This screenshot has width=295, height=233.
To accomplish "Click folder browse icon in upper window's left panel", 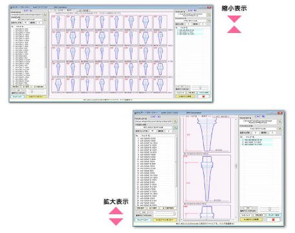I will click(x=45, y=14).
